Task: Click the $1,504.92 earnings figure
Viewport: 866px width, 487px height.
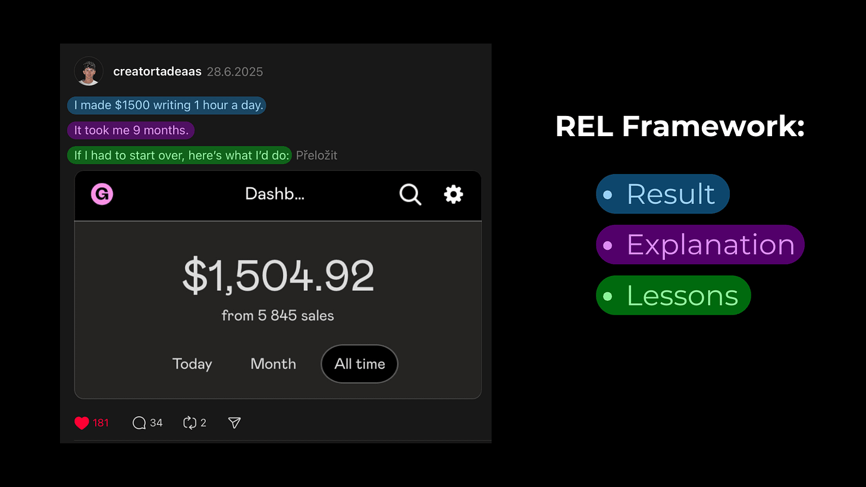Action: pyautogui.click(x=277, y=275)
